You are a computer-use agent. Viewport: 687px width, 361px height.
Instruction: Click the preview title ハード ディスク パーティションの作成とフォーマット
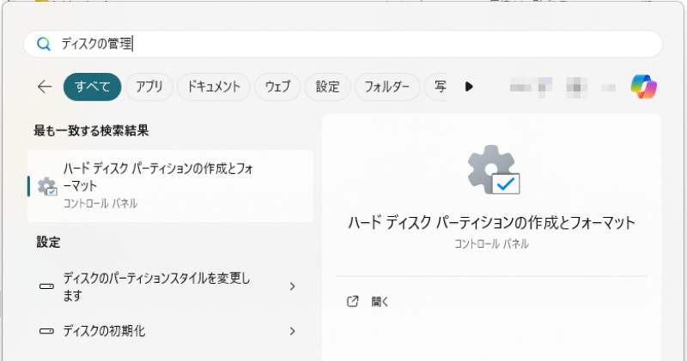click(491, 223)
